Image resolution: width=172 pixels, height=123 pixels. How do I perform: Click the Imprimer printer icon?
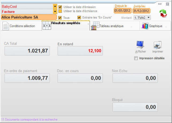point(158,45)
